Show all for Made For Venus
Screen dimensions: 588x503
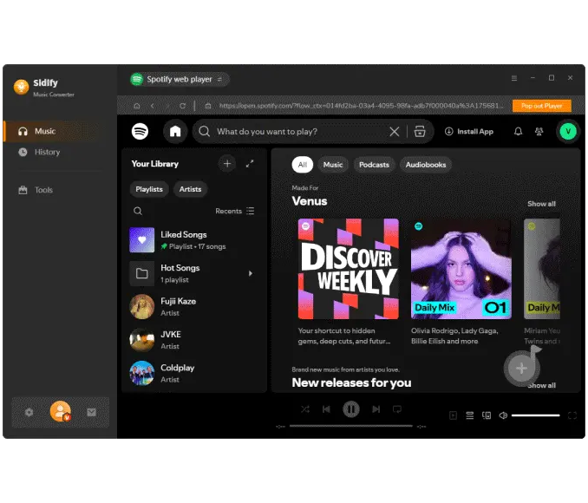coord(541,204)
